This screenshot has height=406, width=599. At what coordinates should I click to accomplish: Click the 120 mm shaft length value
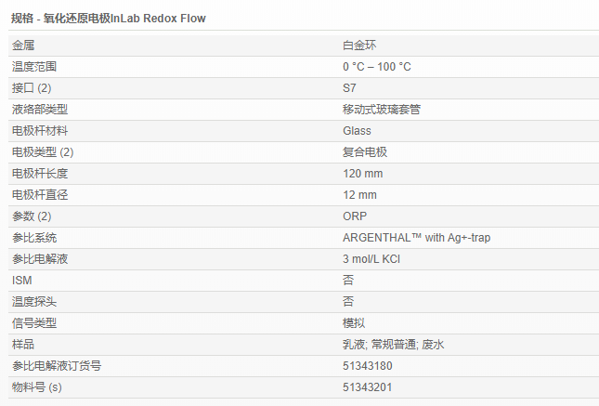click(362, 174)
